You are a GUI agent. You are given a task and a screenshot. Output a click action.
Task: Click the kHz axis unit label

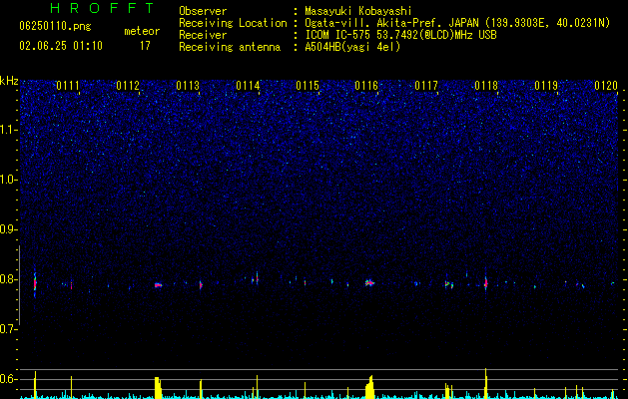9,81
